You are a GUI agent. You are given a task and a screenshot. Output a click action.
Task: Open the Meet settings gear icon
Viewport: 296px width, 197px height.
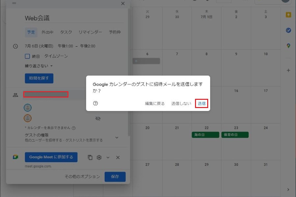(x=99, y=158)
